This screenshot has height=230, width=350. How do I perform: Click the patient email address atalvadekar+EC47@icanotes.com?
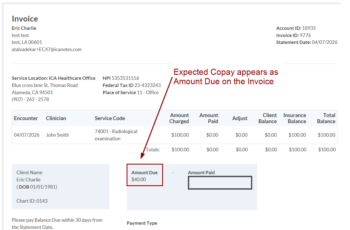[x=47, y=49]
